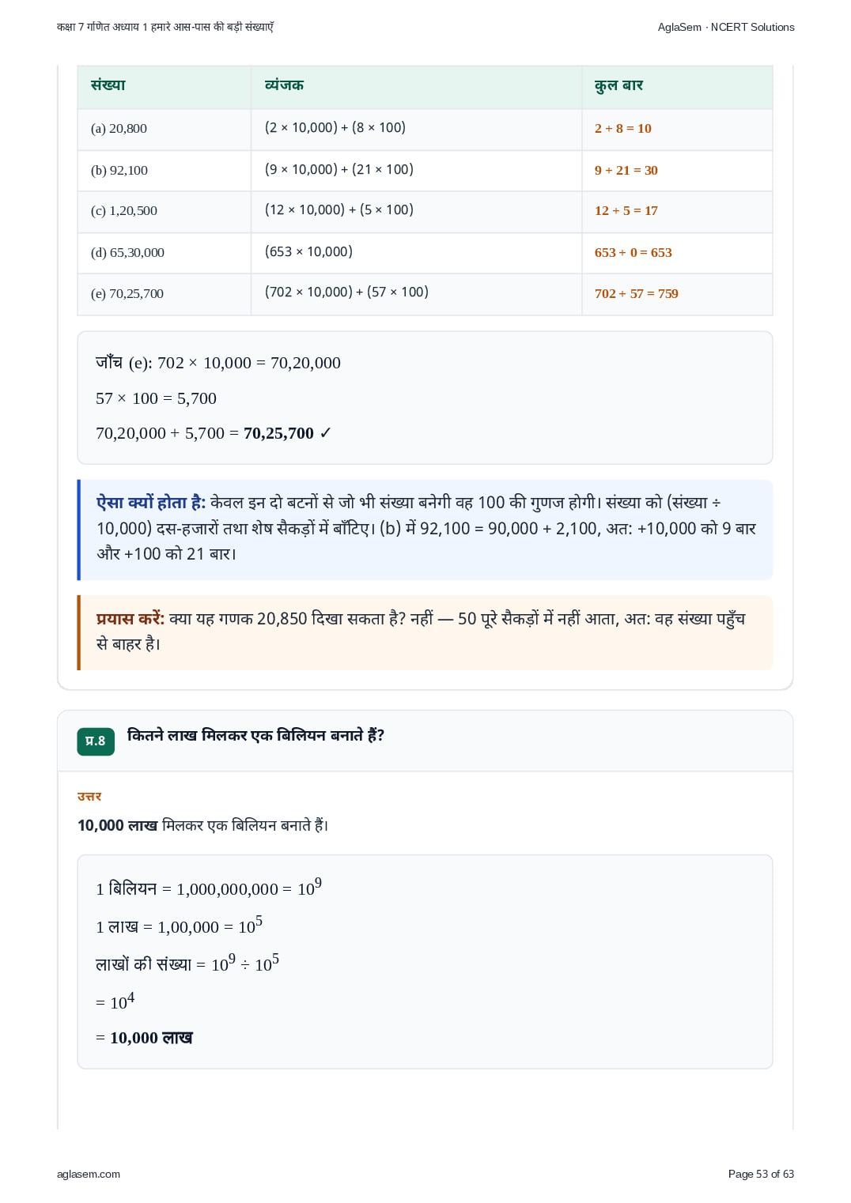Open the aglasem.com footer link
The image size is (851, 1203).
tap(89, 1174)
